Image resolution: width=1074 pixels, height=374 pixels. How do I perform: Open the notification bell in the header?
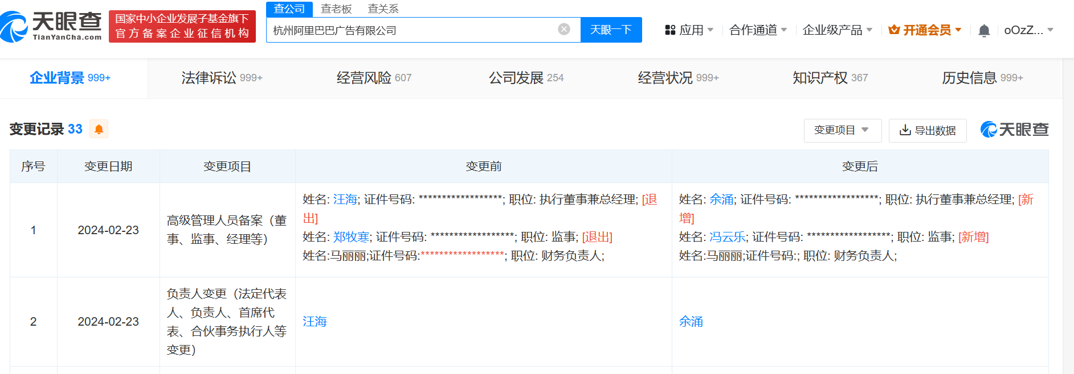click(983, 30)
